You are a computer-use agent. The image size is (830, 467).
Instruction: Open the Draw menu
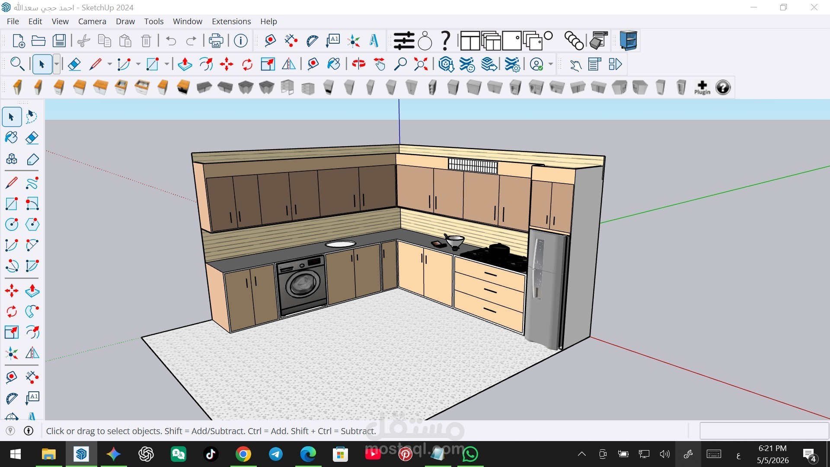coord(125,21)
